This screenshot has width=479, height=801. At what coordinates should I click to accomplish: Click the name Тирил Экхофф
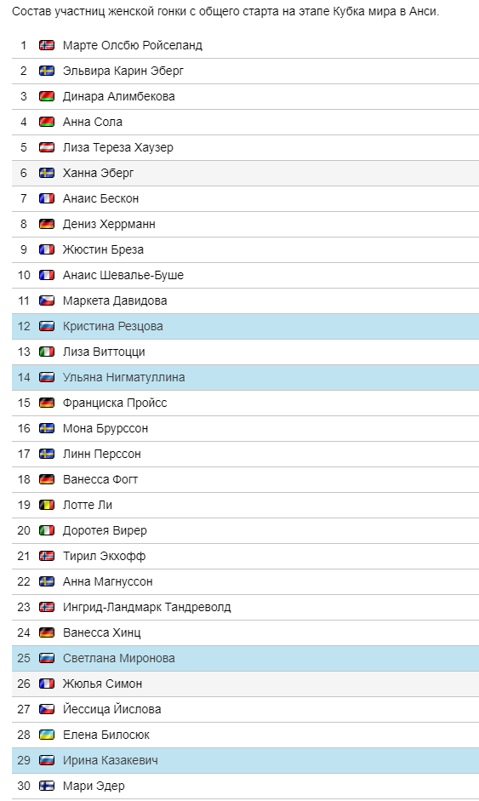click(104, 556)
